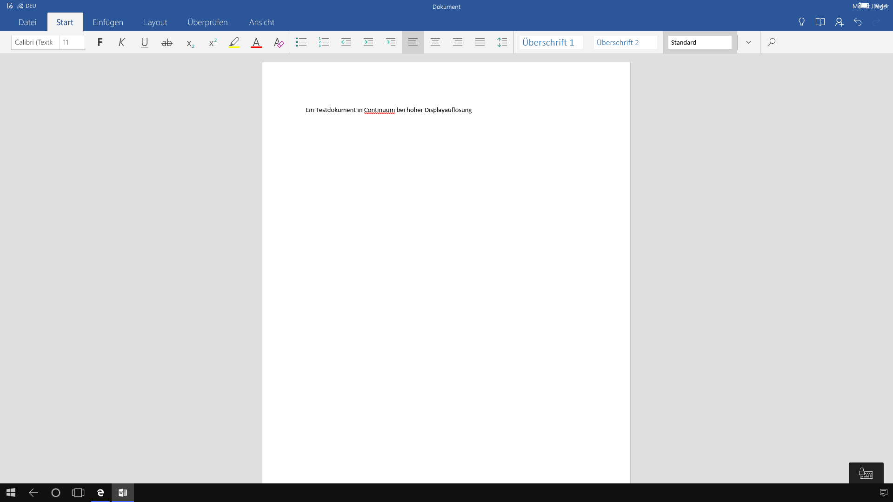Click the search magnifier icon
The height and width of the screenshot is (502, 893).
click(x=772, y=42)
